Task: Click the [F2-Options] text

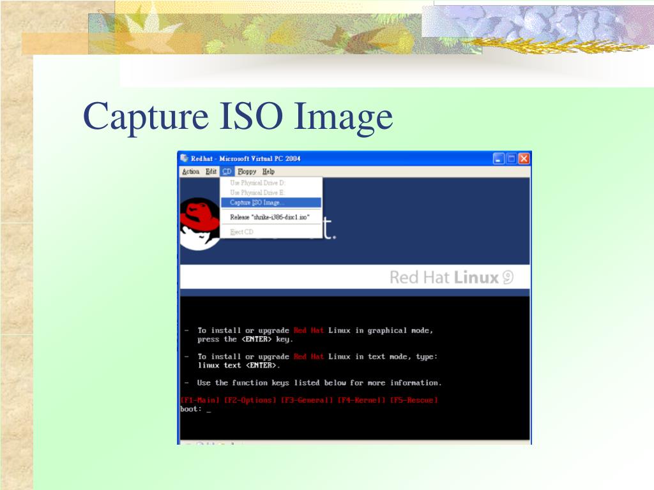Action: tap(250, 401)
